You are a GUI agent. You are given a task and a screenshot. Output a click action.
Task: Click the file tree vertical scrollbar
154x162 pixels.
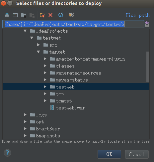[x=148, y=67]
